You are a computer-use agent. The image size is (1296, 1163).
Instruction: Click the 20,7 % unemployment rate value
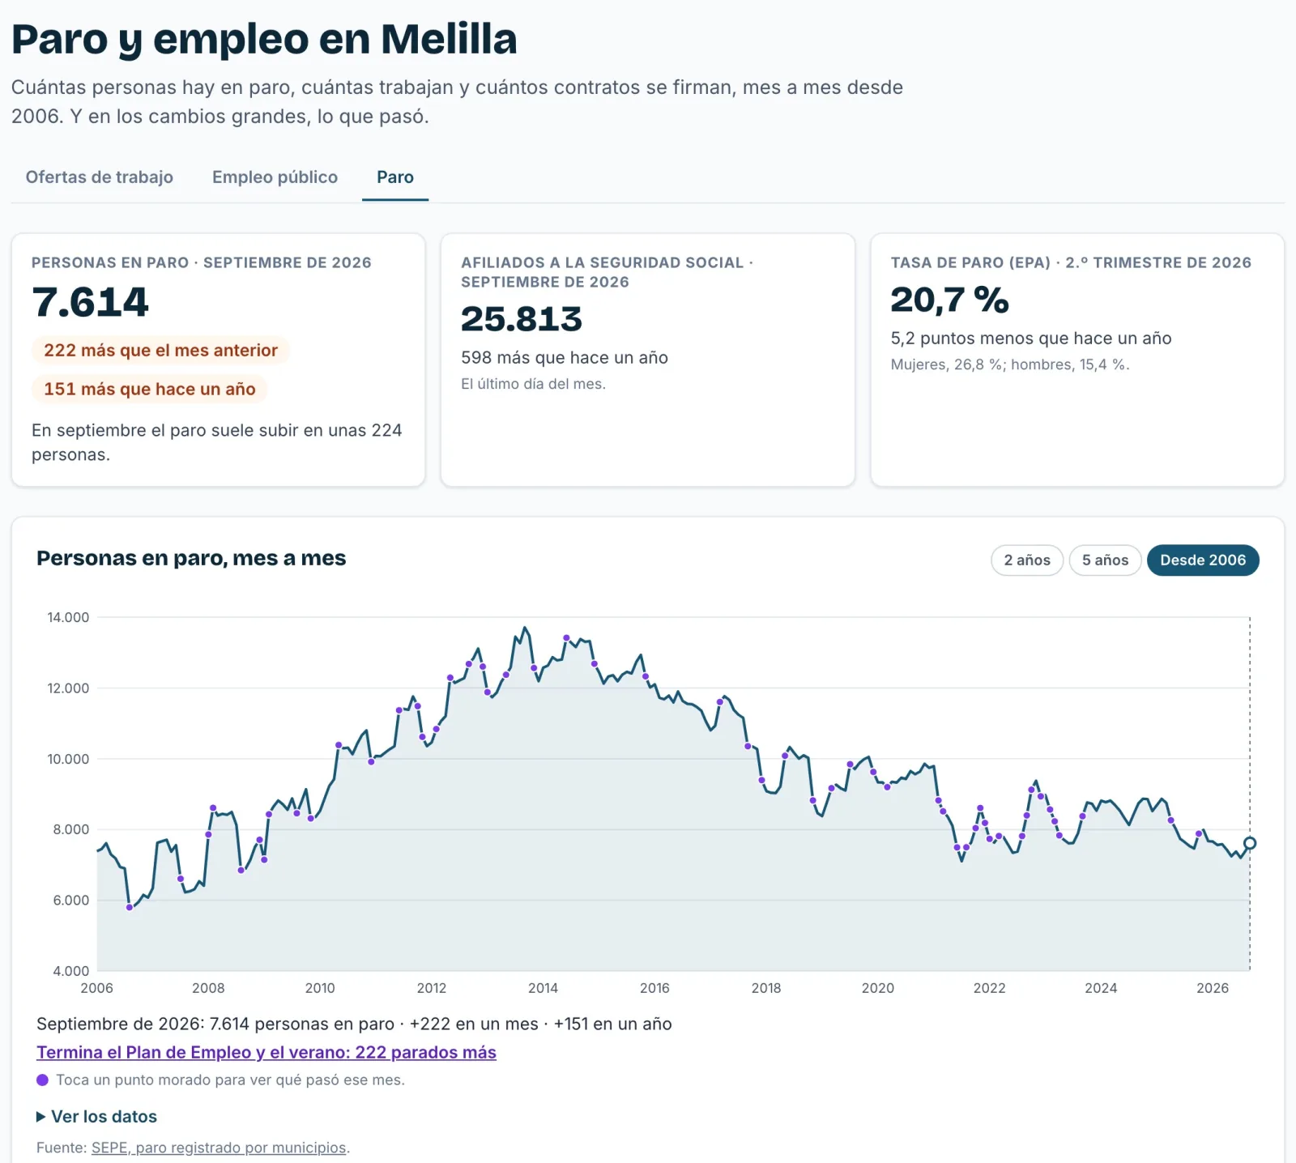949,300
